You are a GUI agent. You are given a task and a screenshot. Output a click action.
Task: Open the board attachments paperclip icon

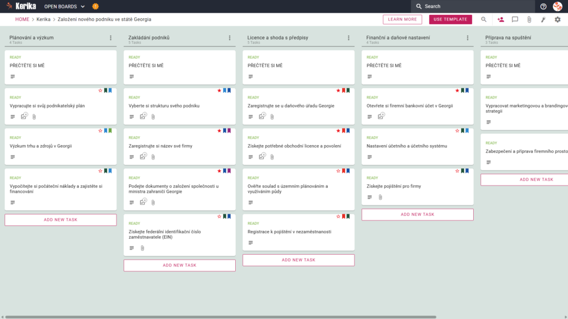pos(529,19)
